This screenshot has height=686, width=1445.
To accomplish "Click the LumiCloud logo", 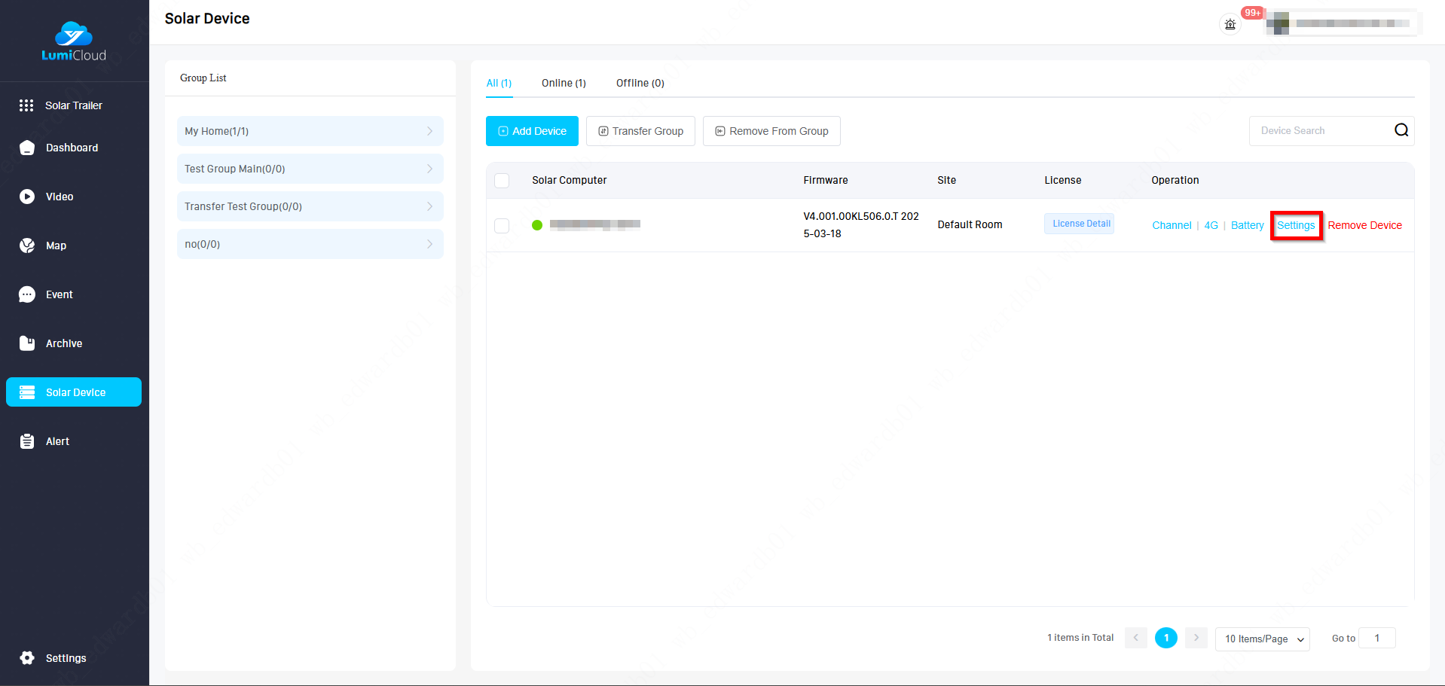I will pos(74,41).
